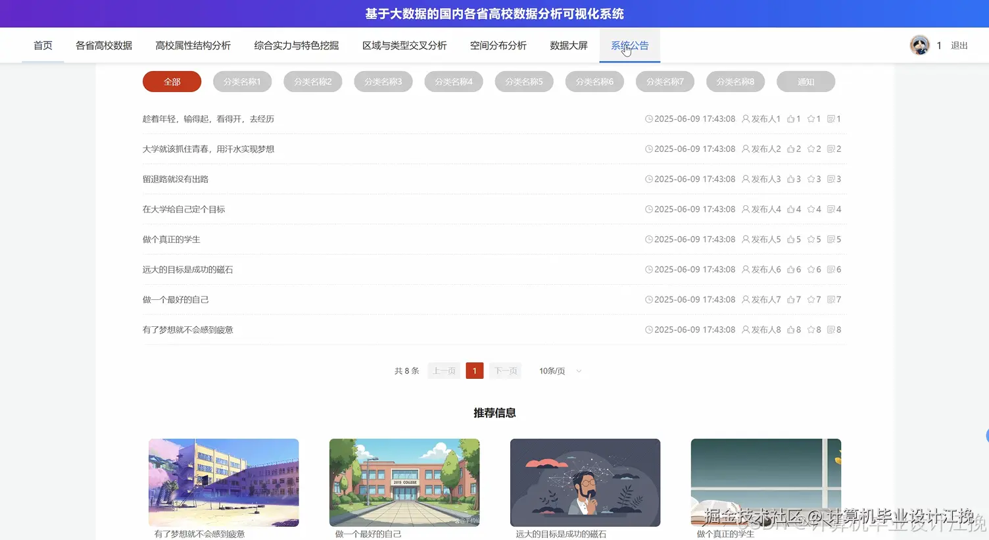Click the username 1 beside the avatar
Viewport: 989px width, 540px height.
pos(939,45)
